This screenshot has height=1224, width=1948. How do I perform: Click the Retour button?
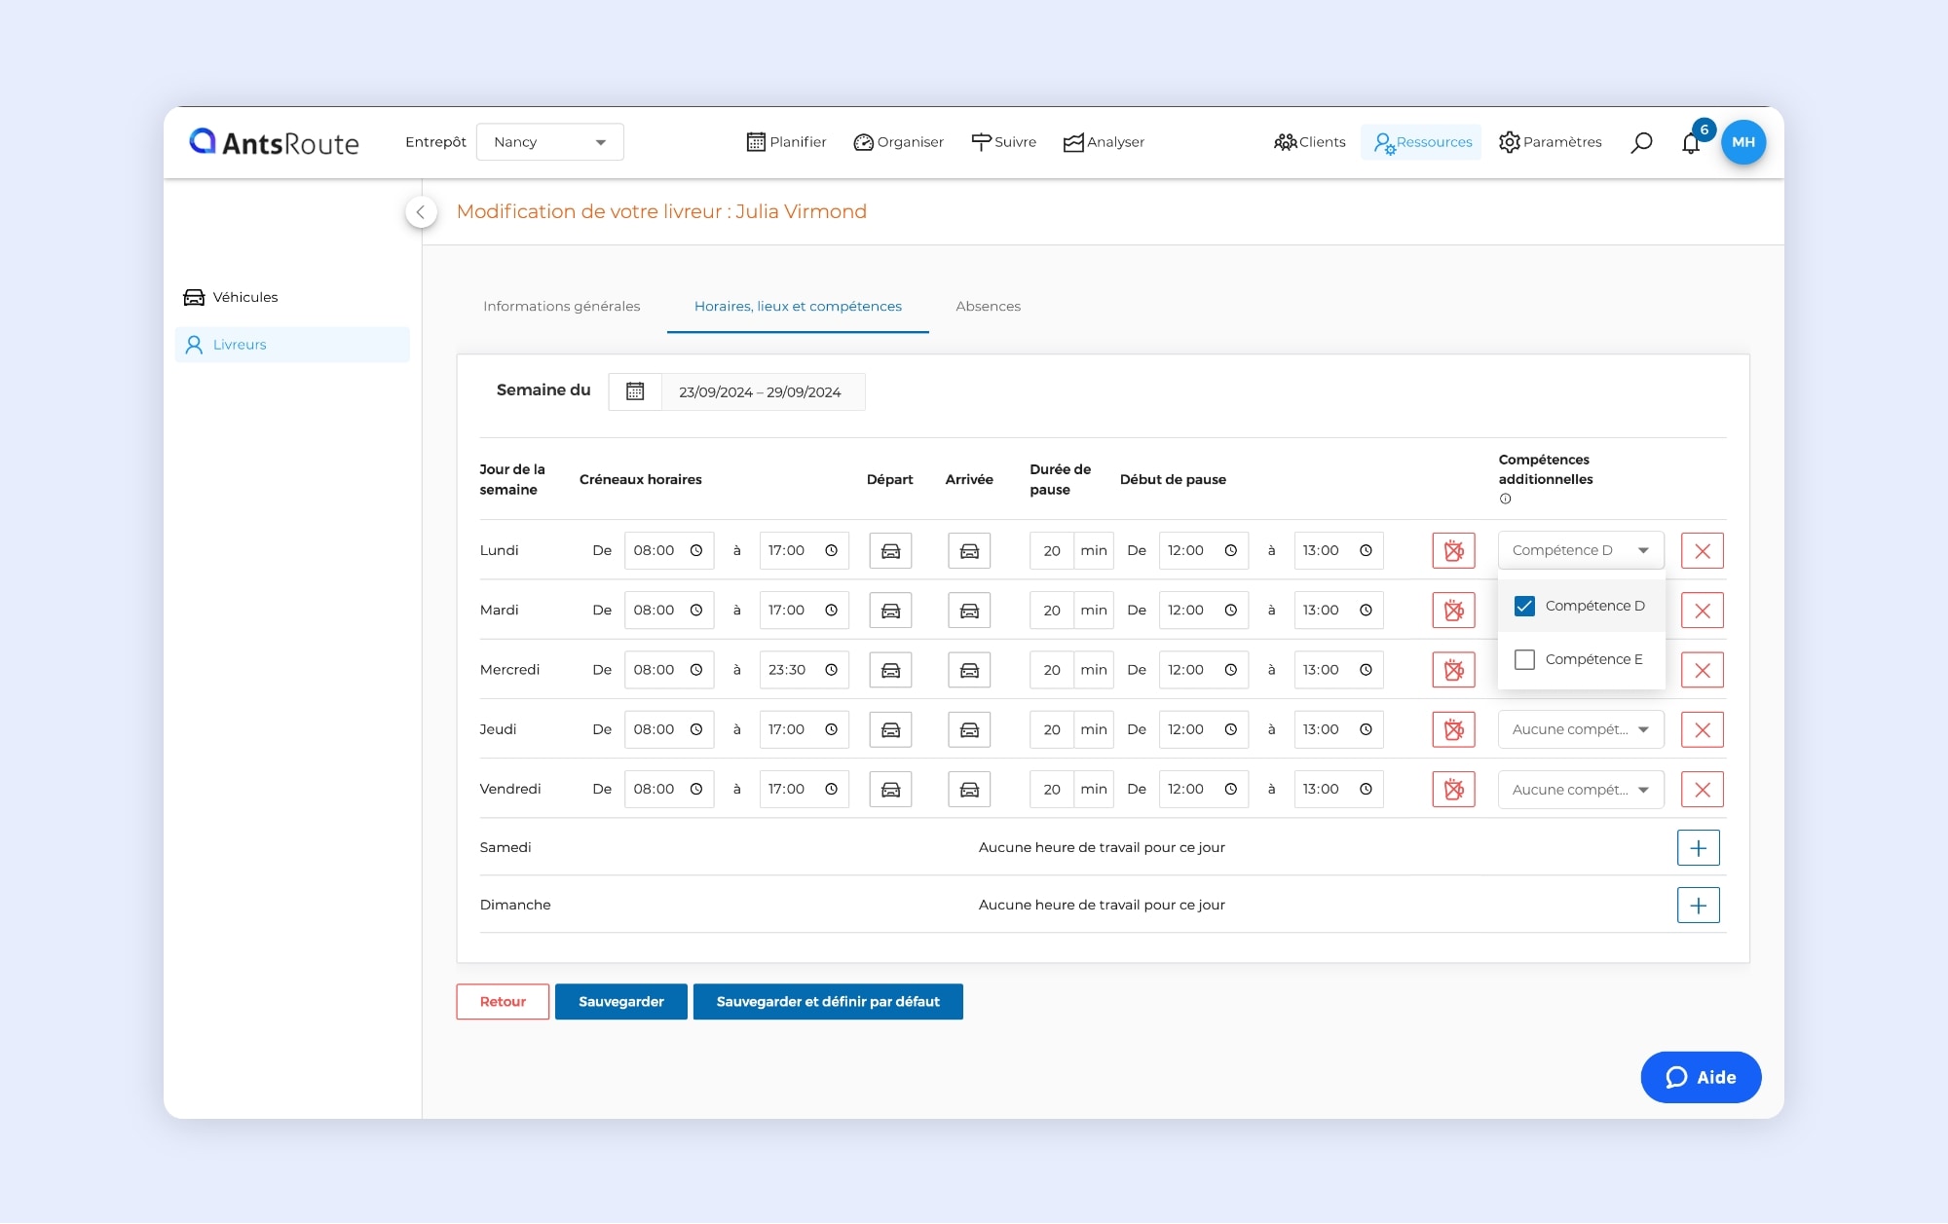pyautogui.click(x=503, y=1001)
